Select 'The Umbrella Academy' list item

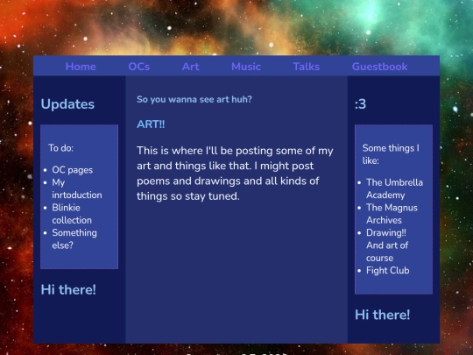pos(394,188)
